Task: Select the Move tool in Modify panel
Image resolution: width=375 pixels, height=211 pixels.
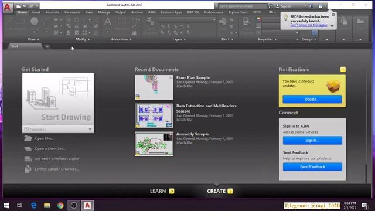Action: point(69,20)
